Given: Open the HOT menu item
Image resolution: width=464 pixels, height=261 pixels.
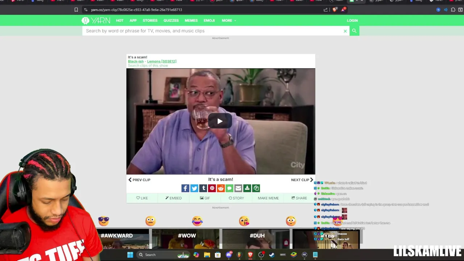Looking at the screenshot, I should click(120, 21).
